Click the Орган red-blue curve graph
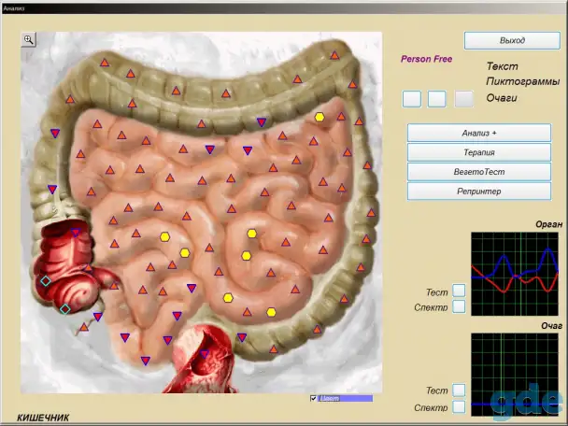This screenshot has height=426, width=568. tap(515, 274)
